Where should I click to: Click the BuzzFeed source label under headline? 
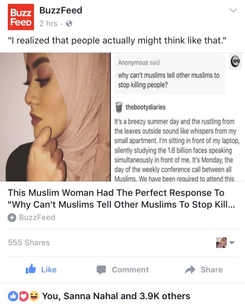tap(37, 217)
